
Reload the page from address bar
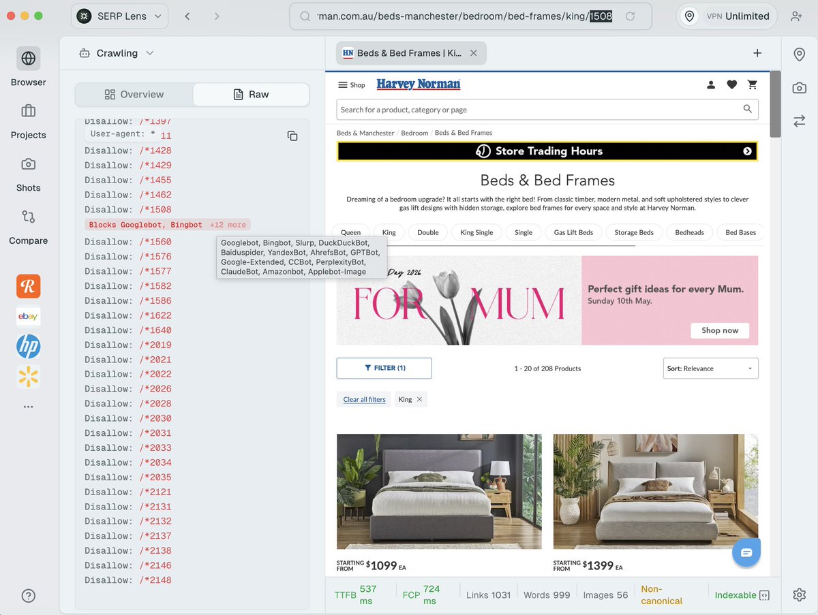coord(631,16)
